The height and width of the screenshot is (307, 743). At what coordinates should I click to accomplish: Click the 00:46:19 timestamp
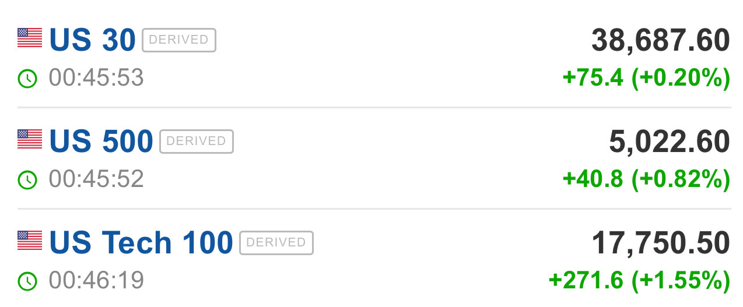tap(96, 280)
